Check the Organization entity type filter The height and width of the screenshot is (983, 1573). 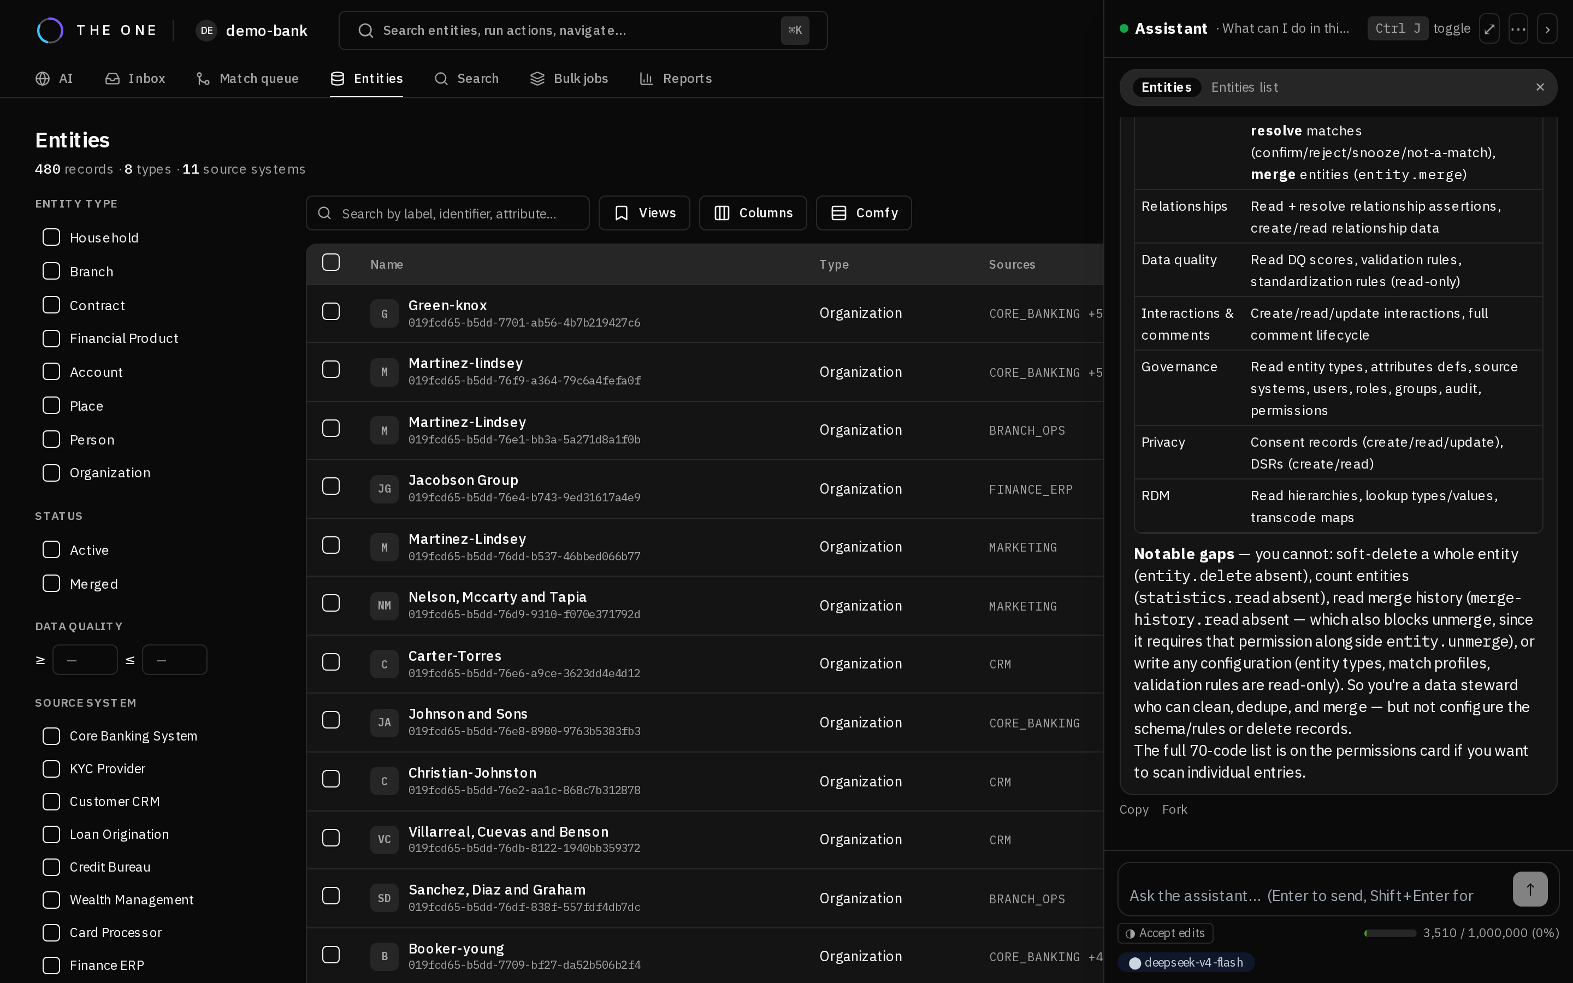tap(51, 472)
